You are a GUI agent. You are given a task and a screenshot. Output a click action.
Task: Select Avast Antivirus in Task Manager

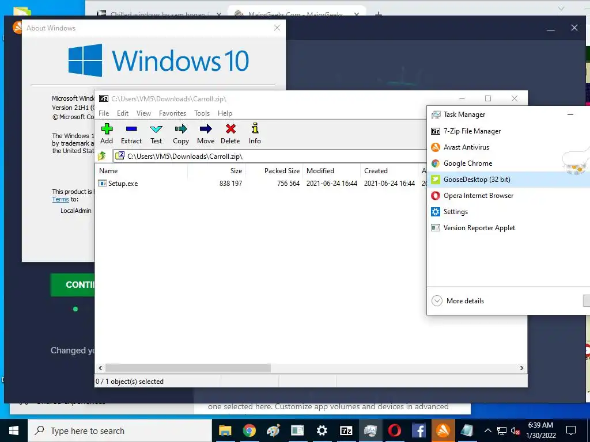(508, 147)
